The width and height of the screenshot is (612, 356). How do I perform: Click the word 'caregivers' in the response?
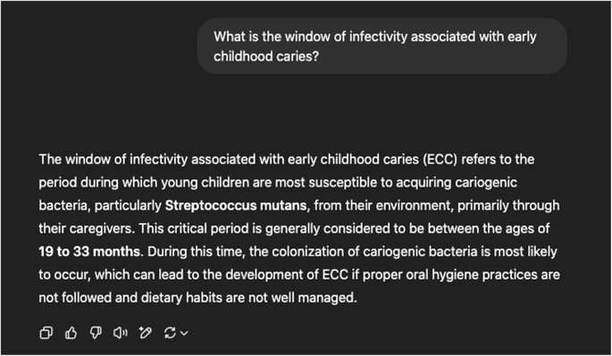click(101, 228)
